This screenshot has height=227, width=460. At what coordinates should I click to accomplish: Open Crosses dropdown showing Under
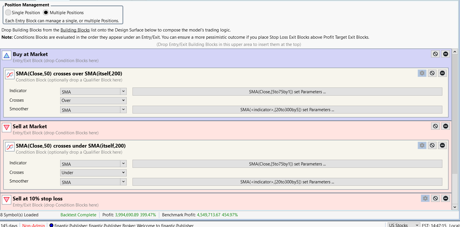tap(93, 173)
